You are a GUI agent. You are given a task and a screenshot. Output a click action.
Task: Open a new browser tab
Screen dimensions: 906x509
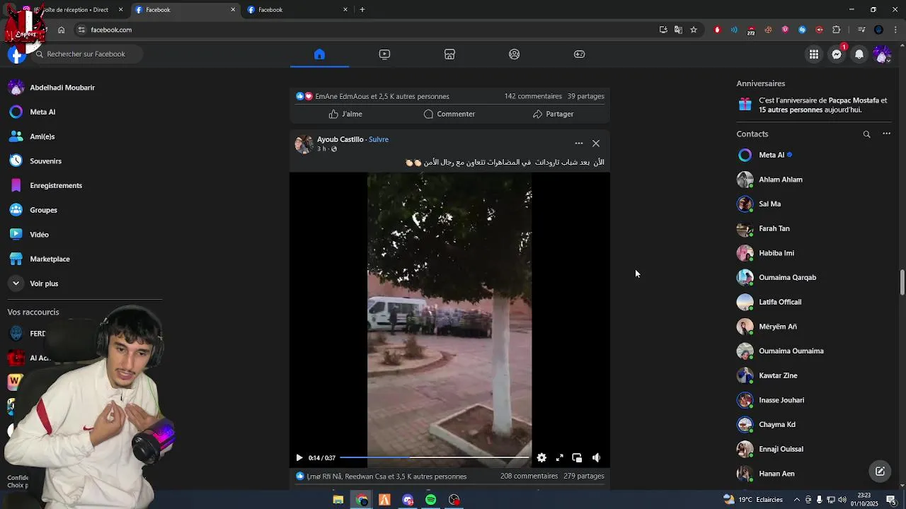click(362, 10)
